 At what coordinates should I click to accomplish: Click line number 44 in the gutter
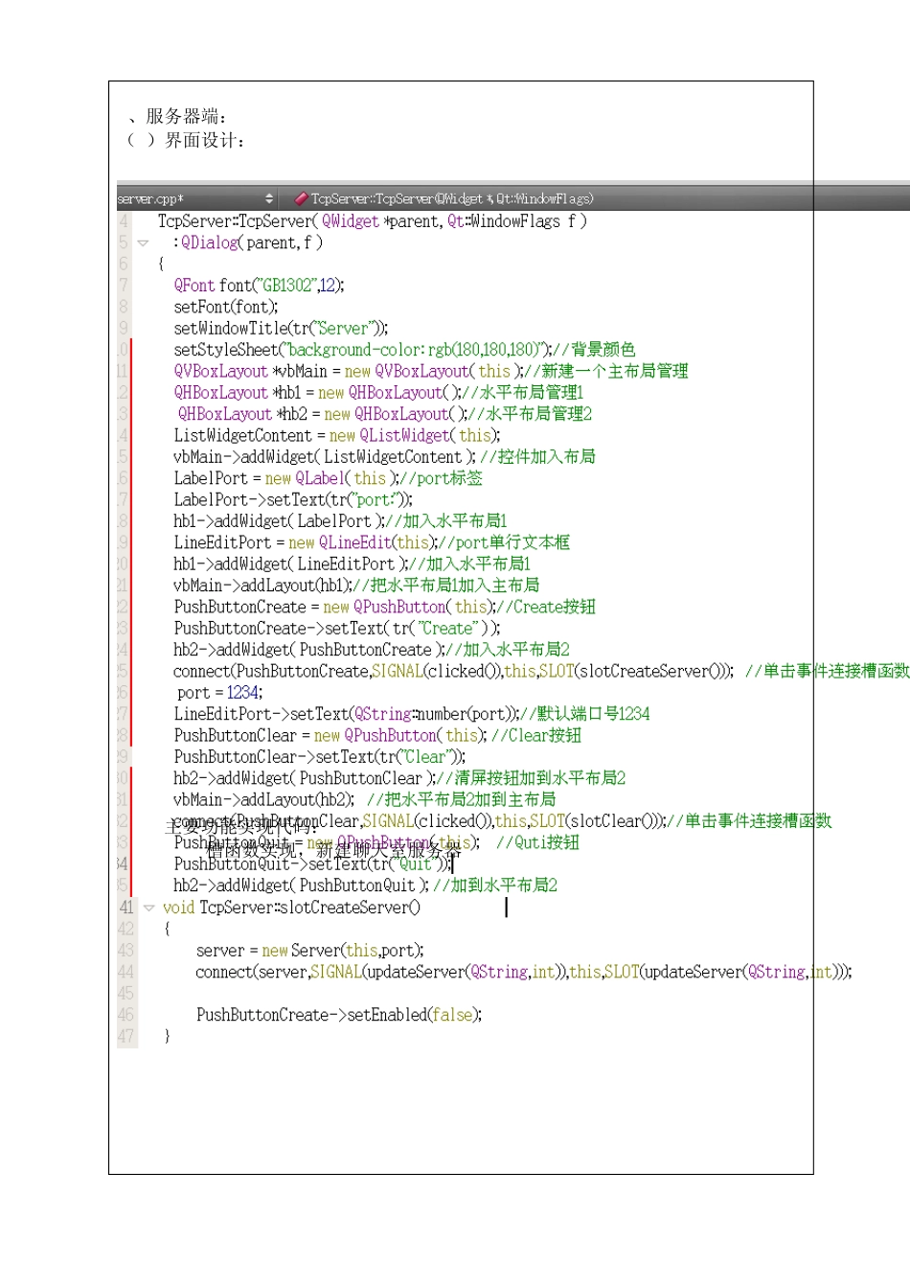click(x=126, y=972)
